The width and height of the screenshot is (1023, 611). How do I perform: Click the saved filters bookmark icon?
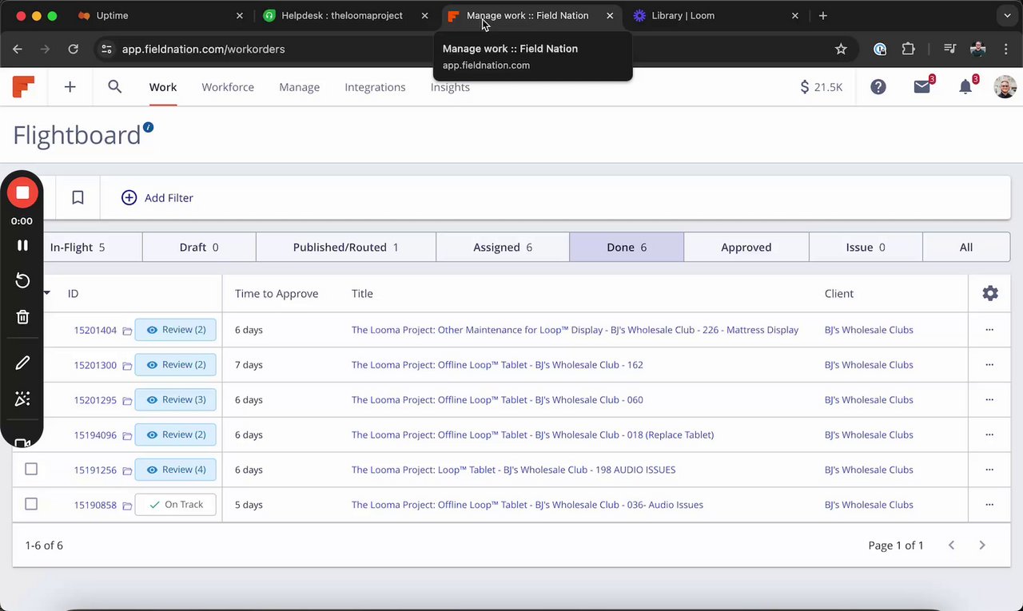pyautogui.click(x=78, y=197)
